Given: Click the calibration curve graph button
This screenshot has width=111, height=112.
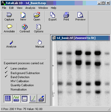Looking at the screenshot, I should (x=33, y=98).
